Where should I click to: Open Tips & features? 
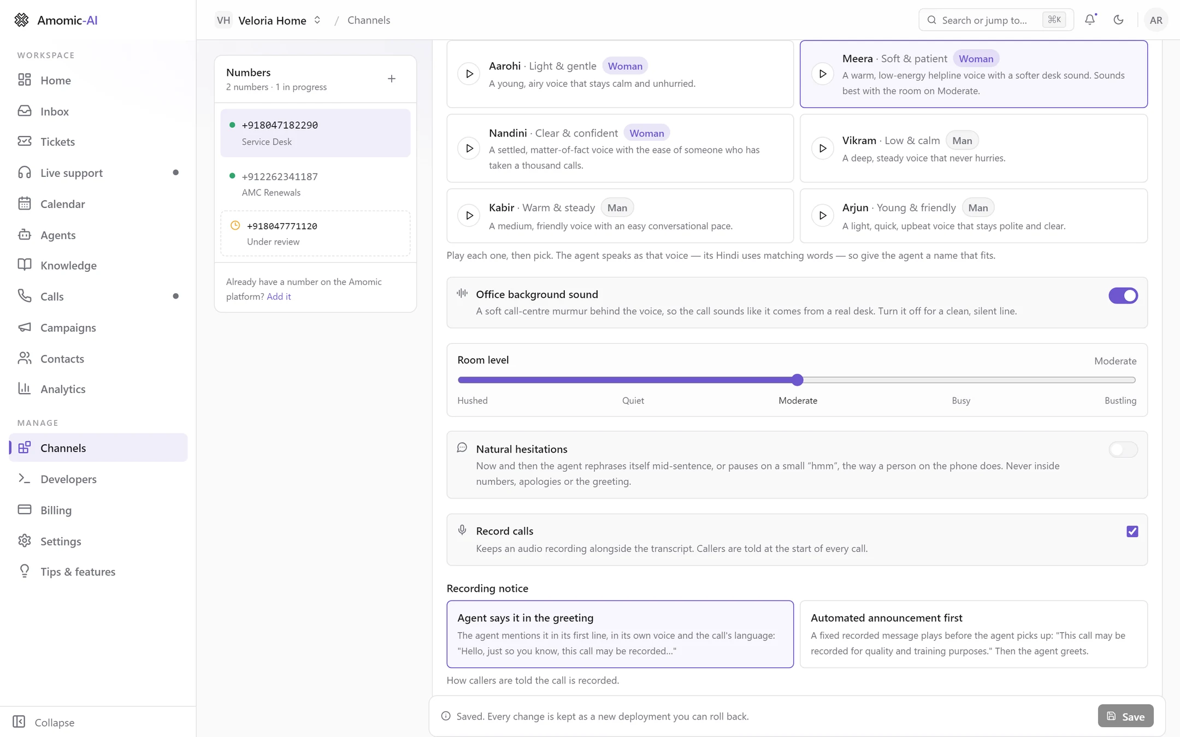[x=98, y=572]
